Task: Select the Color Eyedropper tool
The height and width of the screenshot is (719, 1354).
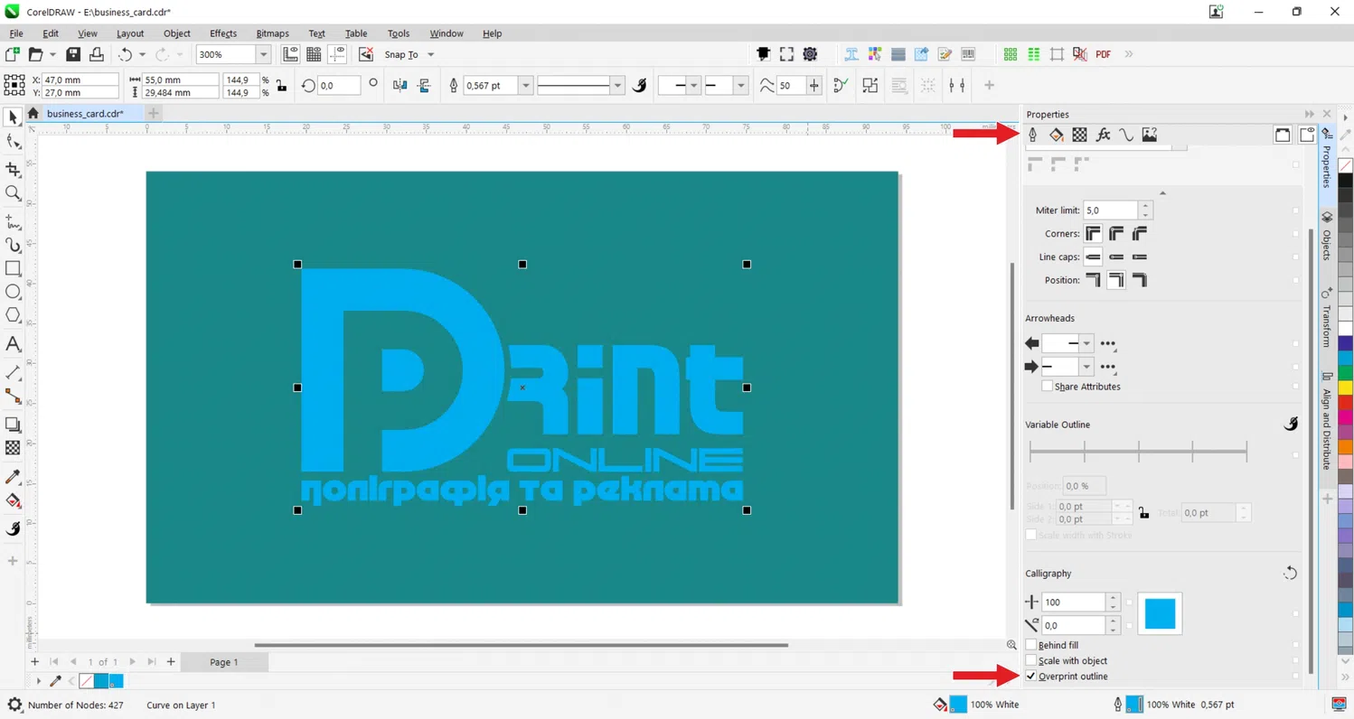Action: tap(13, 477)
